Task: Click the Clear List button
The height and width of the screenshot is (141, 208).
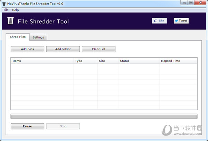Action: [x=98, y=49]
